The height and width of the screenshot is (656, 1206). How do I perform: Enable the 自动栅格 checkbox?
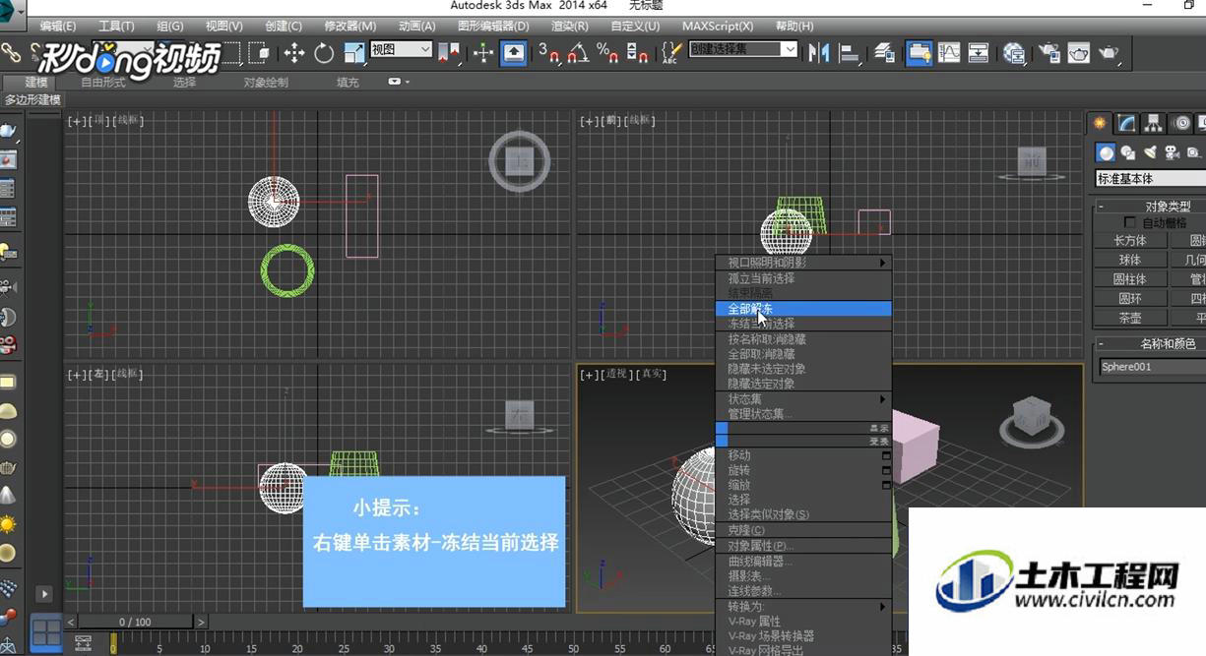(x=1129, y=223)
